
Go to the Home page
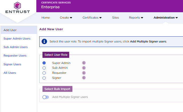click(x=46, y=18)
